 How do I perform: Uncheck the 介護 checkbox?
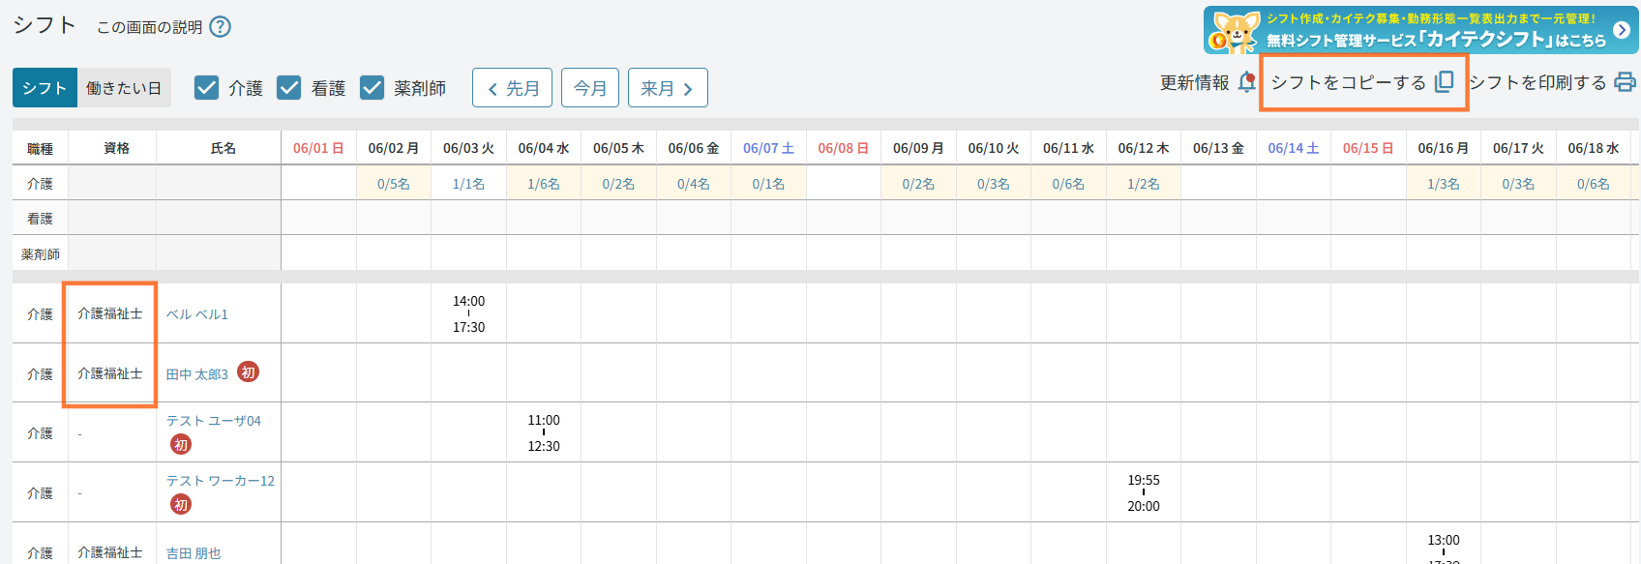click(207, 88)
